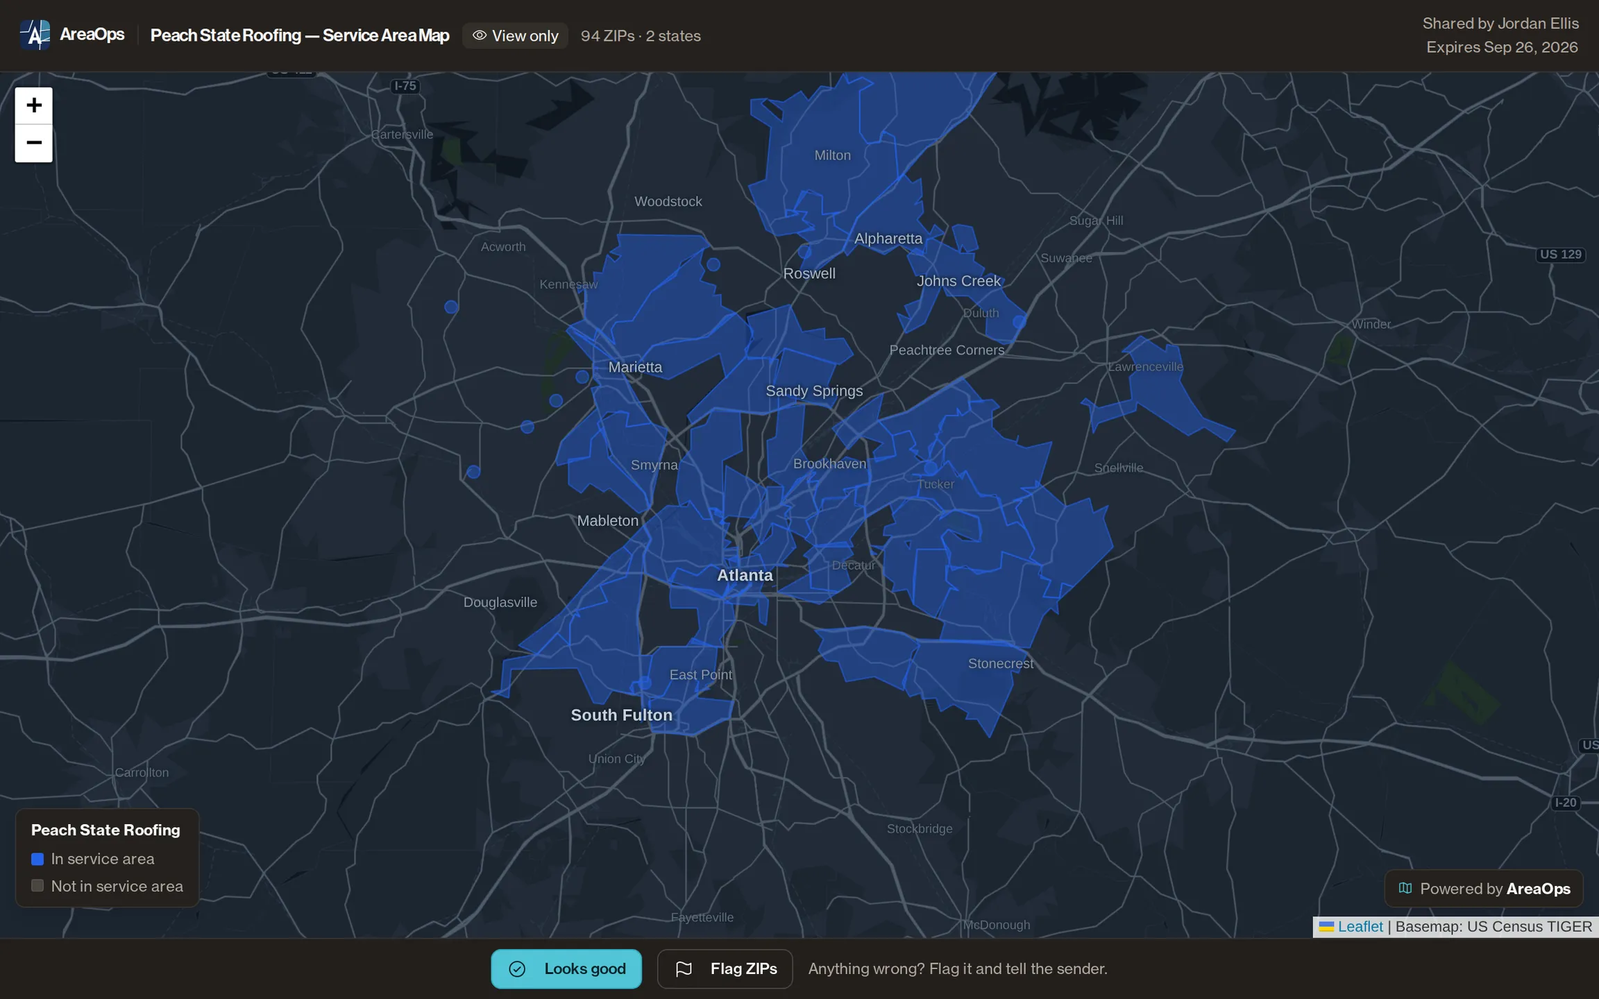Click the Duluth label
The image size is (1599, 999).
click(x=981, y=313)
